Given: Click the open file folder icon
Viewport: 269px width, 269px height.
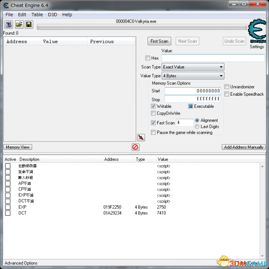Looking at the screenshot, I should [19, 24].
